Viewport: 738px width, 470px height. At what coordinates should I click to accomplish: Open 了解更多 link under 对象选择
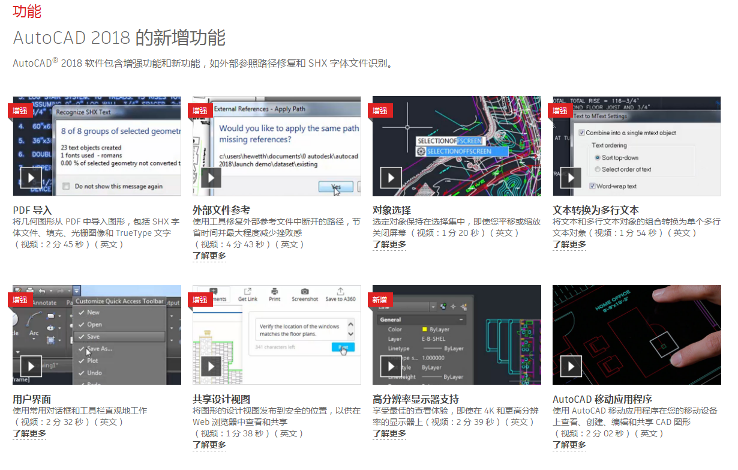[x=389, y=244]
